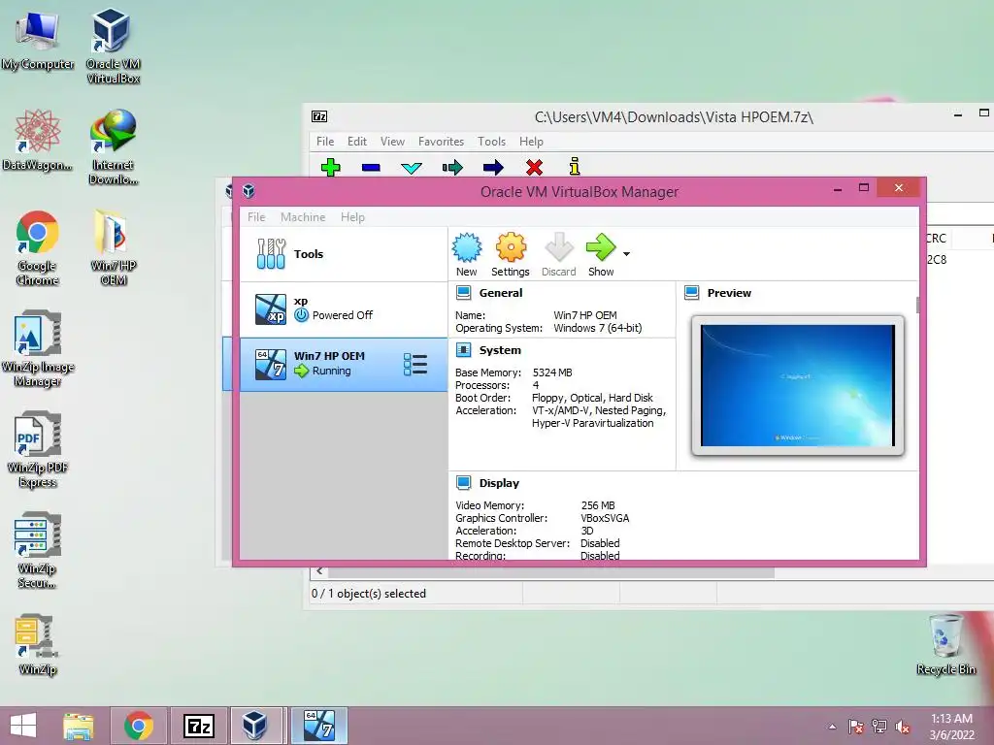994x745 pixels.
Task: Click the 7-Zip title bar icon
Action: [319, 116]
